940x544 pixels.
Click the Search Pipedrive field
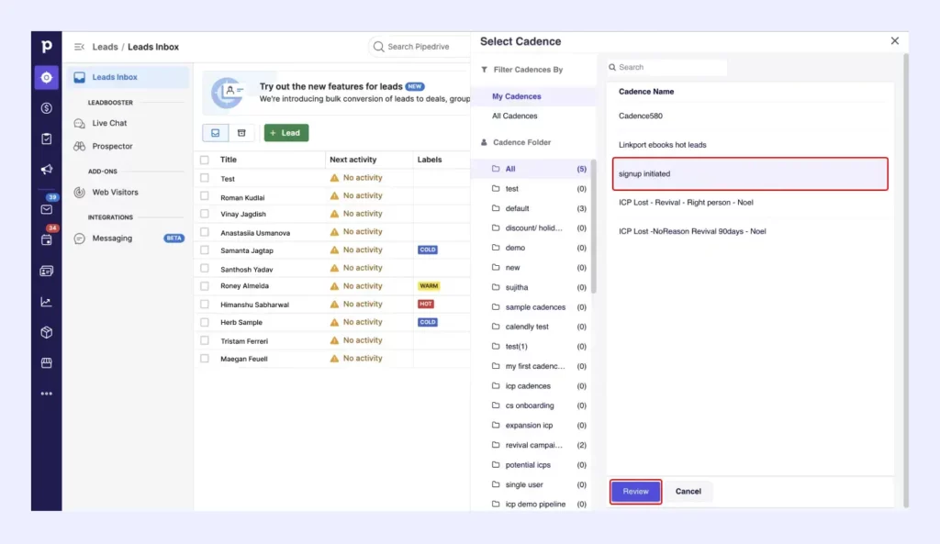click(420, 47)
